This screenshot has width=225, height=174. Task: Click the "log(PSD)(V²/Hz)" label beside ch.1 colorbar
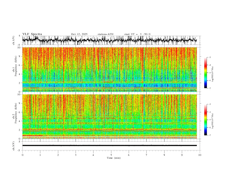(x=213, y=74)
